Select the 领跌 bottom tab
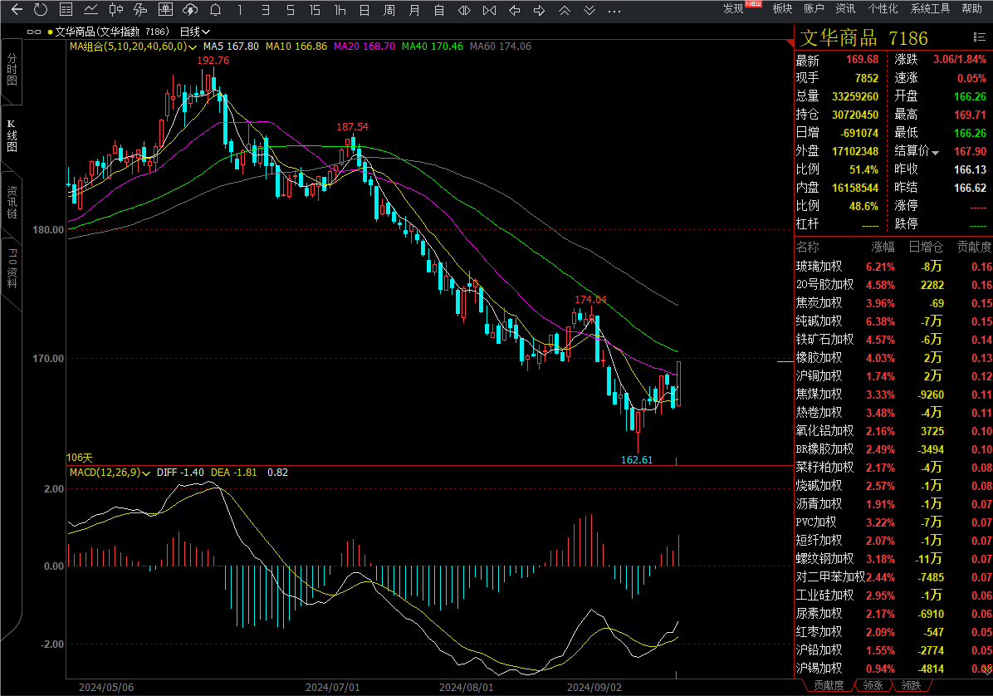Screen dimensions: 993x696 point(911,686)
